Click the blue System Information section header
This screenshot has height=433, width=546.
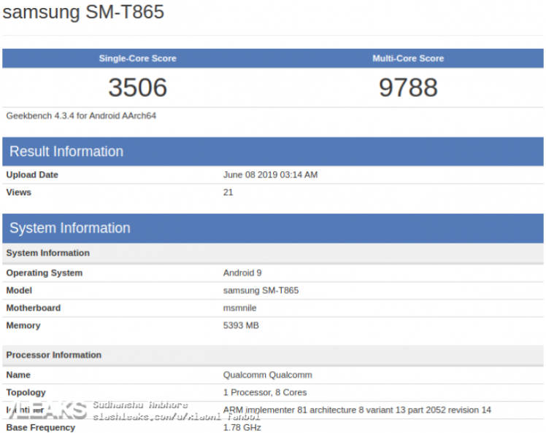(x=70, y=228)
